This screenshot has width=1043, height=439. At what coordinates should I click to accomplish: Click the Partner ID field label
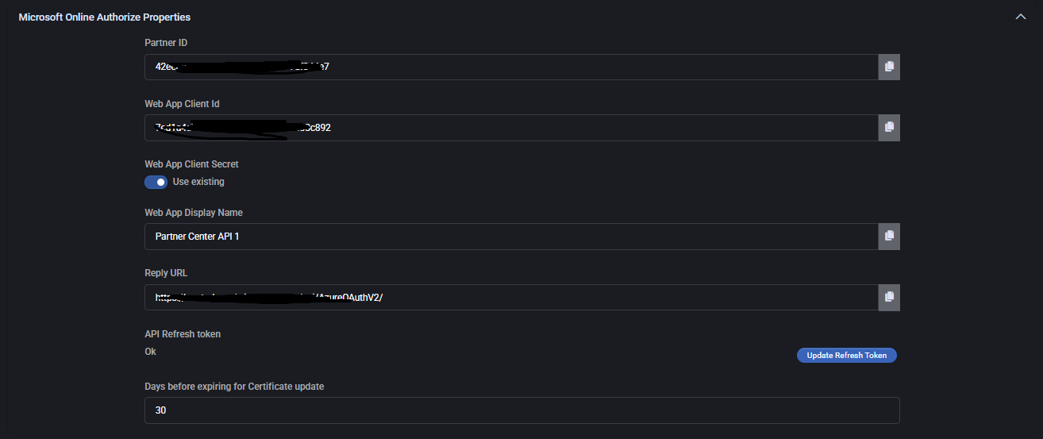coord(166,43)
